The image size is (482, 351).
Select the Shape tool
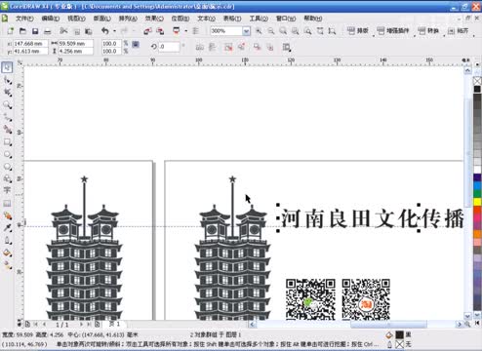tap(7, 80)
